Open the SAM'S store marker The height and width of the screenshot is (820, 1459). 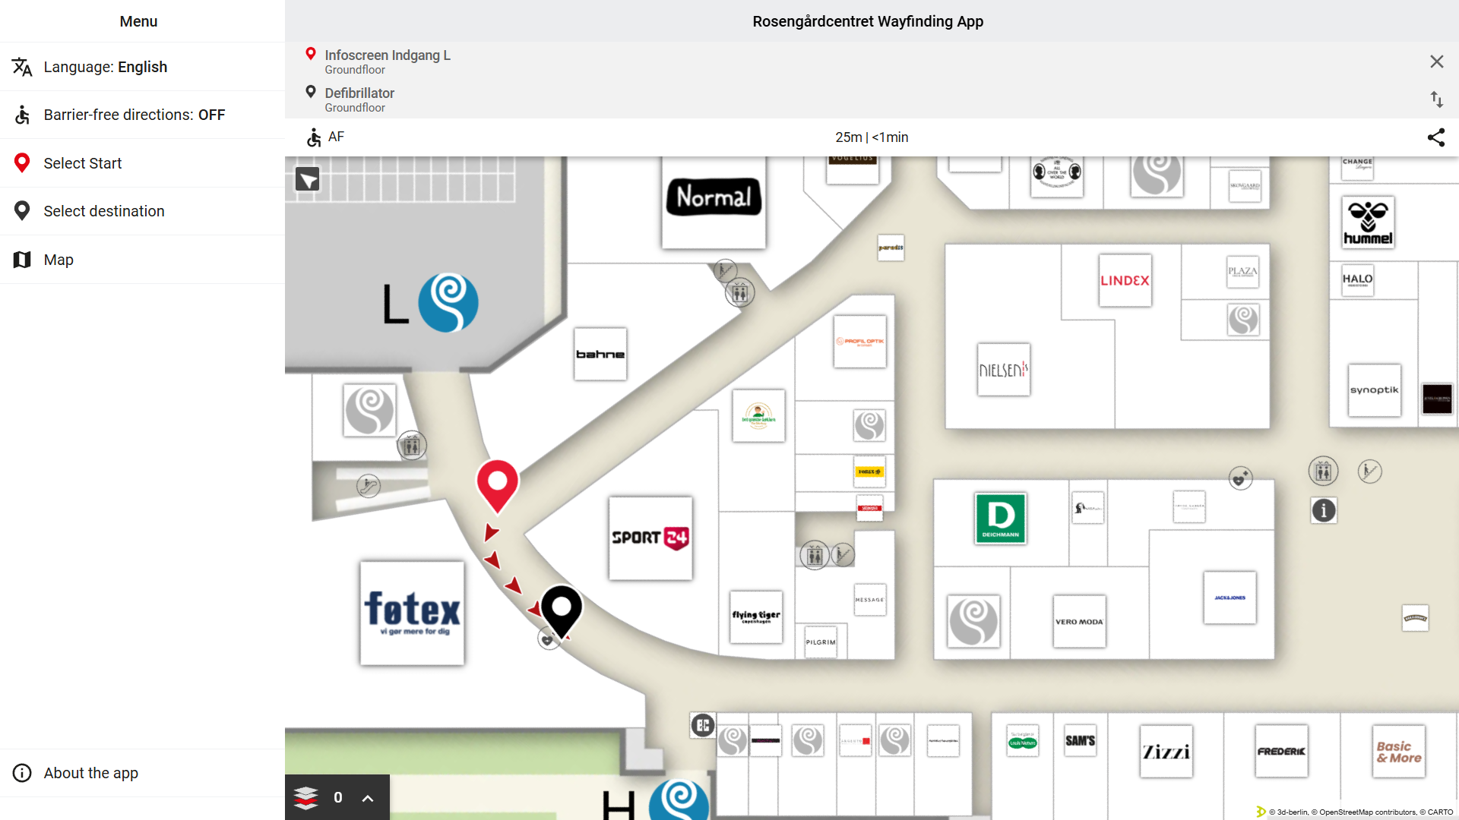click(1081, 741)
